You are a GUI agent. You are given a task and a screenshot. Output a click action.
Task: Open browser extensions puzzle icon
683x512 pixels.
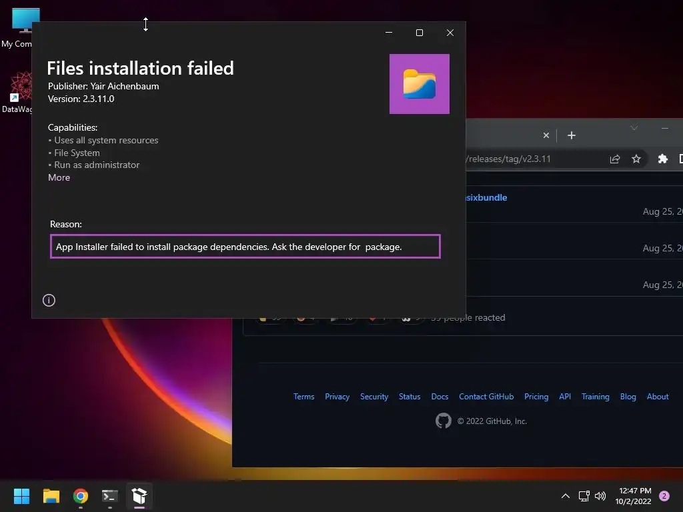(662, 159)
